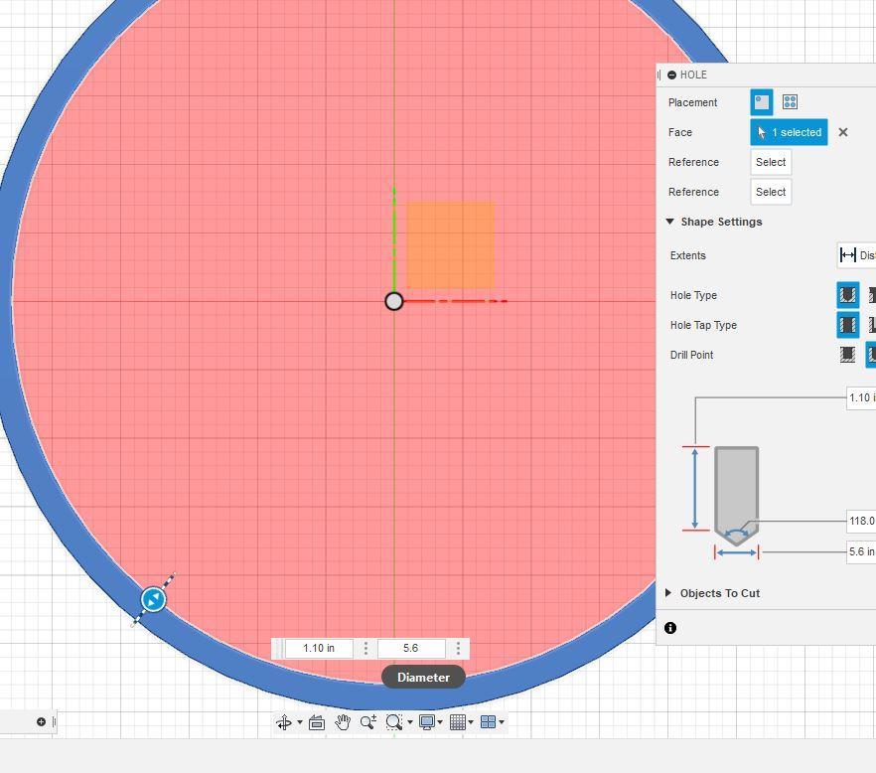This screenshot has width=876, height=773.
Task: Collapse the Shape Settings section
Action: point(669,222)
